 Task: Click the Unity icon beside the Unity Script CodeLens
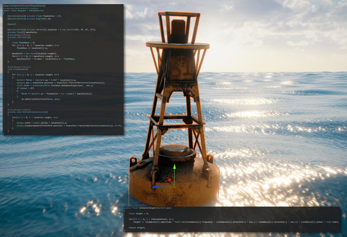(x=4, y=8)
